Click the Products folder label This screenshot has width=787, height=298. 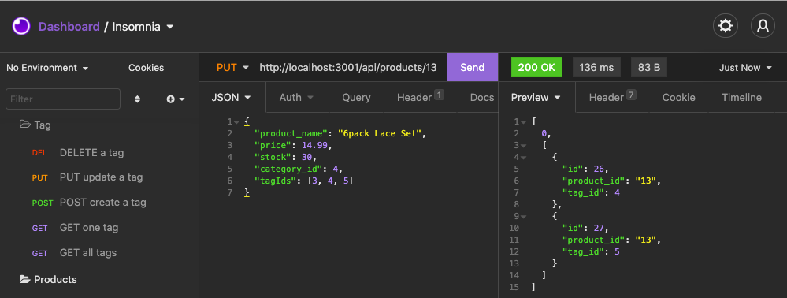point(55,279)
